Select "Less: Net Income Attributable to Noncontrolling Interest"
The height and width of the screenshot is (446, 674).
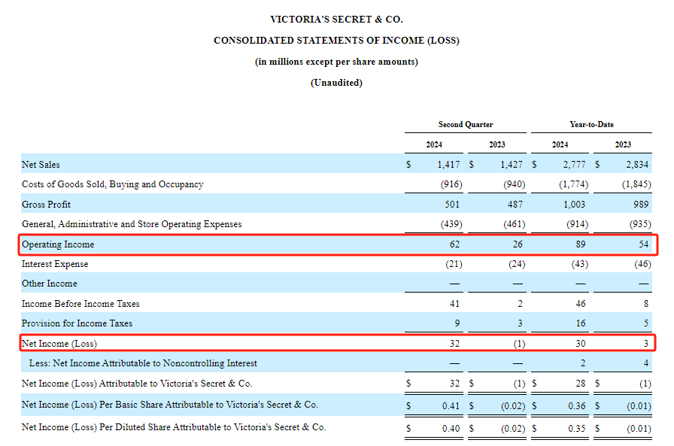click(x=143, y=363)
